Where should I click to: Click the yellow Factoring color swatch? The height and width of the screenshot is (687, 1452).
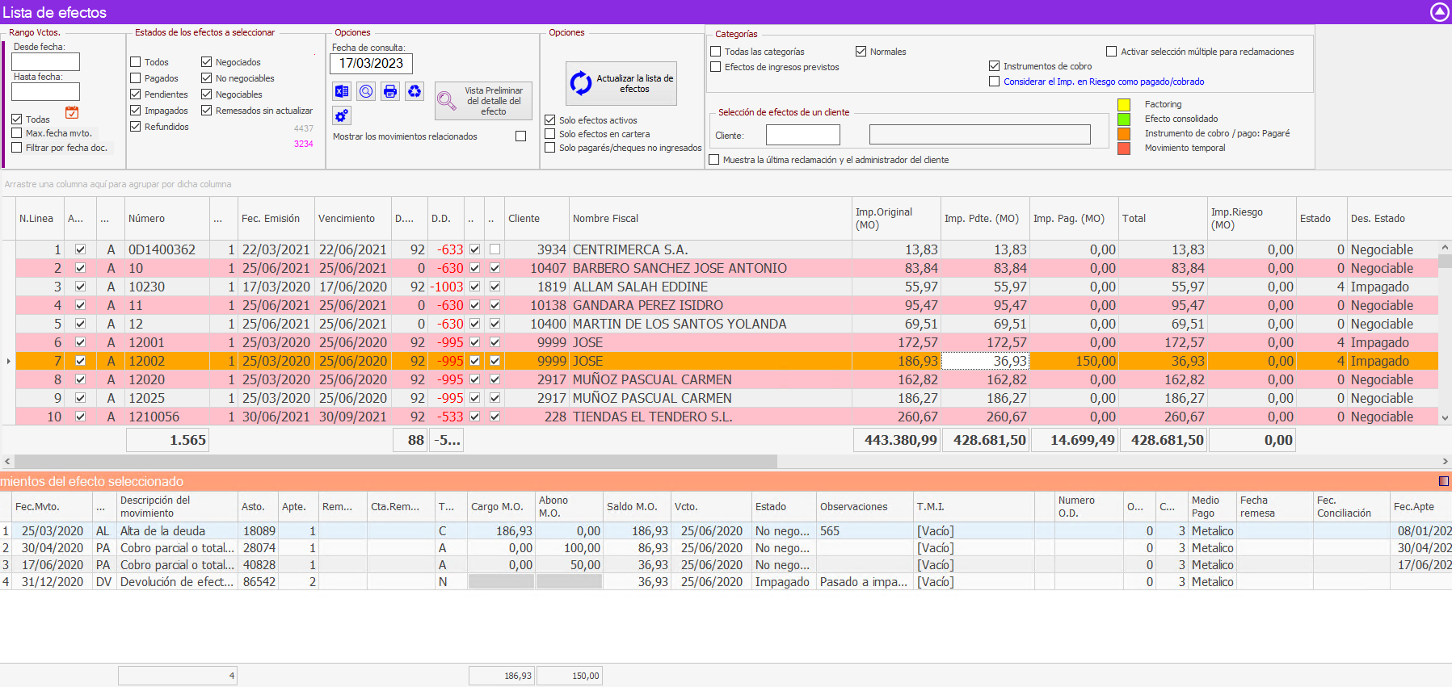click(x=1123, y=105)
